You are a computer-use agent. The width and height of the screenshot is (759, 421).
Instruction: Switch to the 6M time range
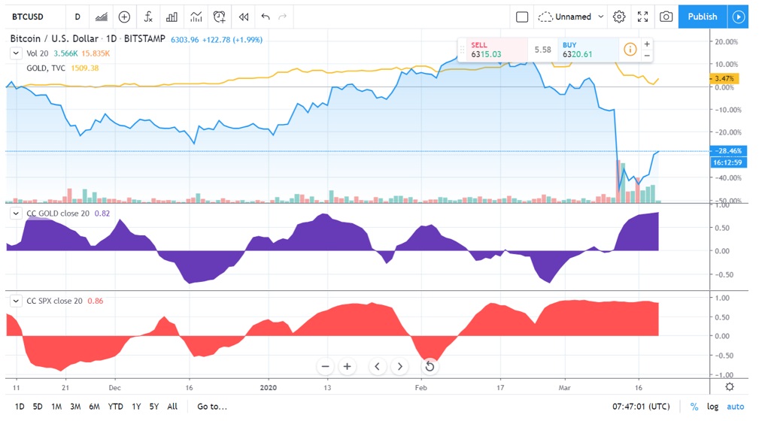95,407
